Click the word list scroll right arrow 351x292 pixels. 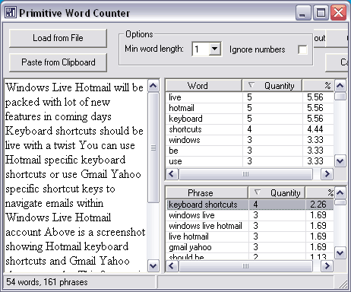327,174
